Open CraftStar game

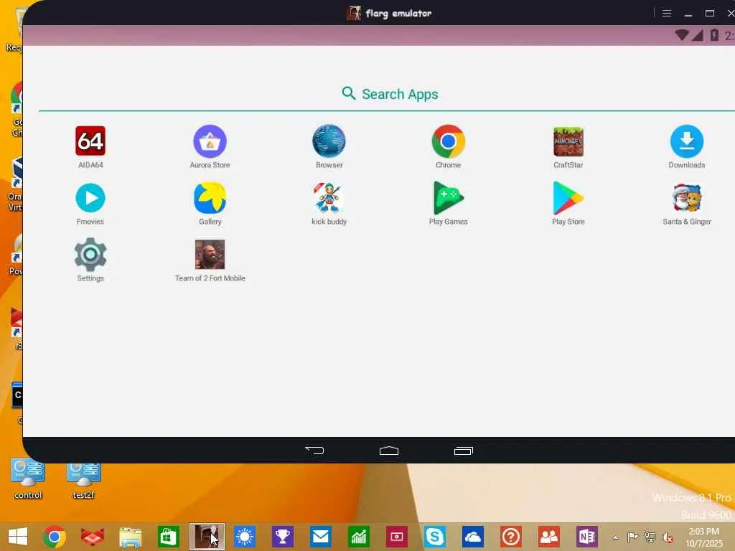568,141
